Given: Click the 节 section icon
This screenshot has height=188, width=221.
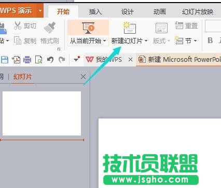Looking at the screenshot, I should (179, 41).
